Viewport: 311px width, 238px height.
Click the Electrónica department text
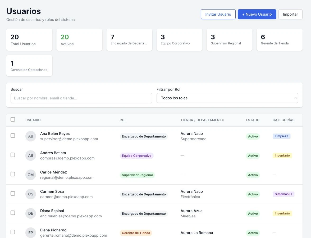[x=190, y=197]
